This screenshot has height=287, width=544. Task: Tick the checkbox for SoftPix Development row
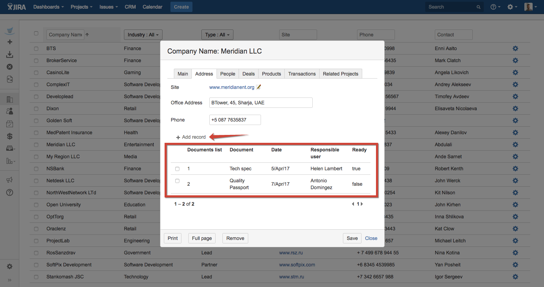(x=36, y=265)
